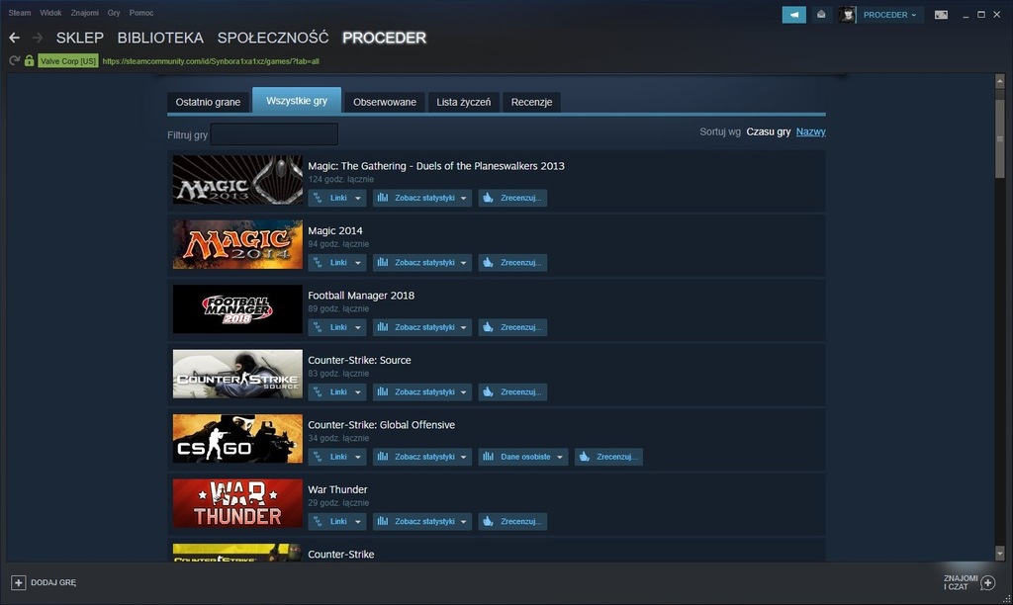Expand Linki dropdown for Magic 2014
The height and width of the screenshot is (605, 1013).
pyautogui.click(x=337, y=263)
